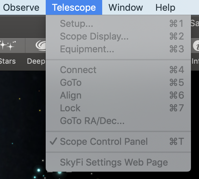Viewport: 199px width, 179px height.
Task: Click the bright cyan star in sky view
Action: 39,170
